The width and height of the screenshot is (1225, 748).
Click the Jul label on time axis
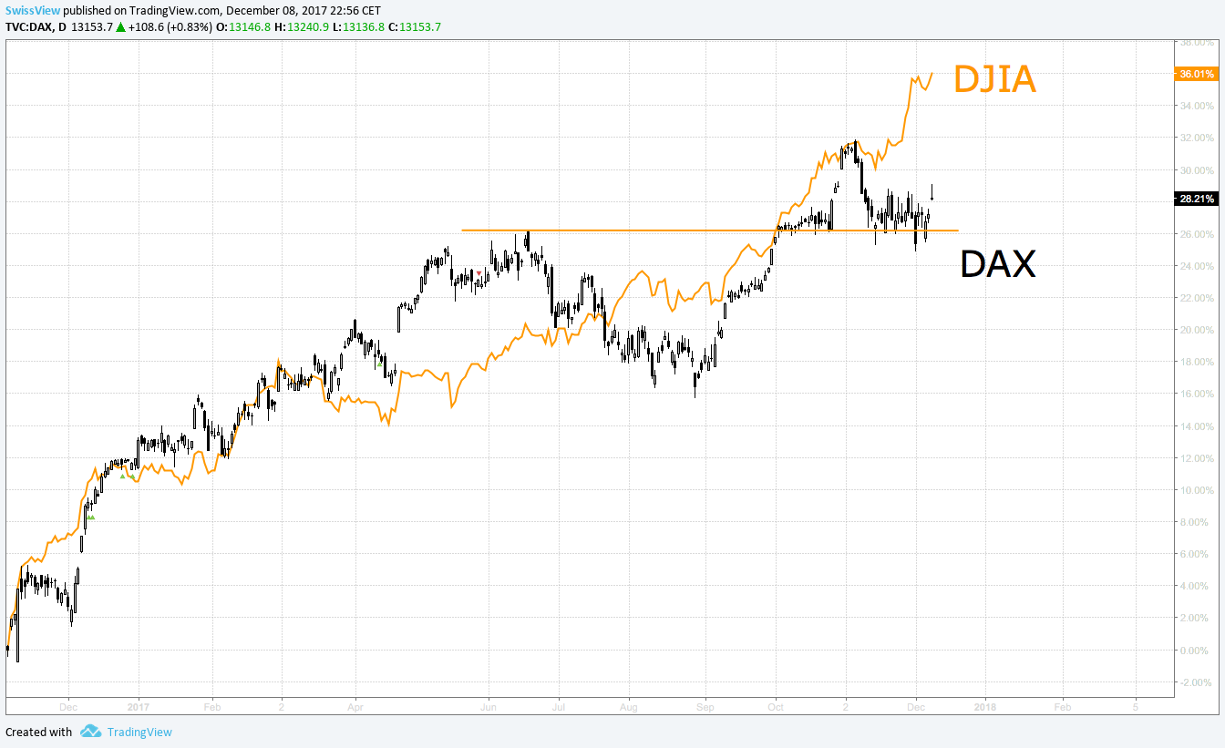tap(558, 706)
